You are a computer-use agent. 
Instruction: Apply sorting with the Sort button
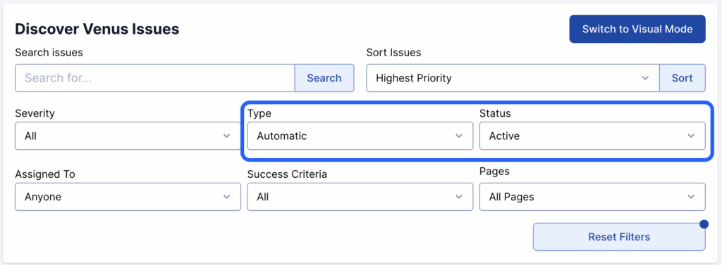tap(683, 78)
